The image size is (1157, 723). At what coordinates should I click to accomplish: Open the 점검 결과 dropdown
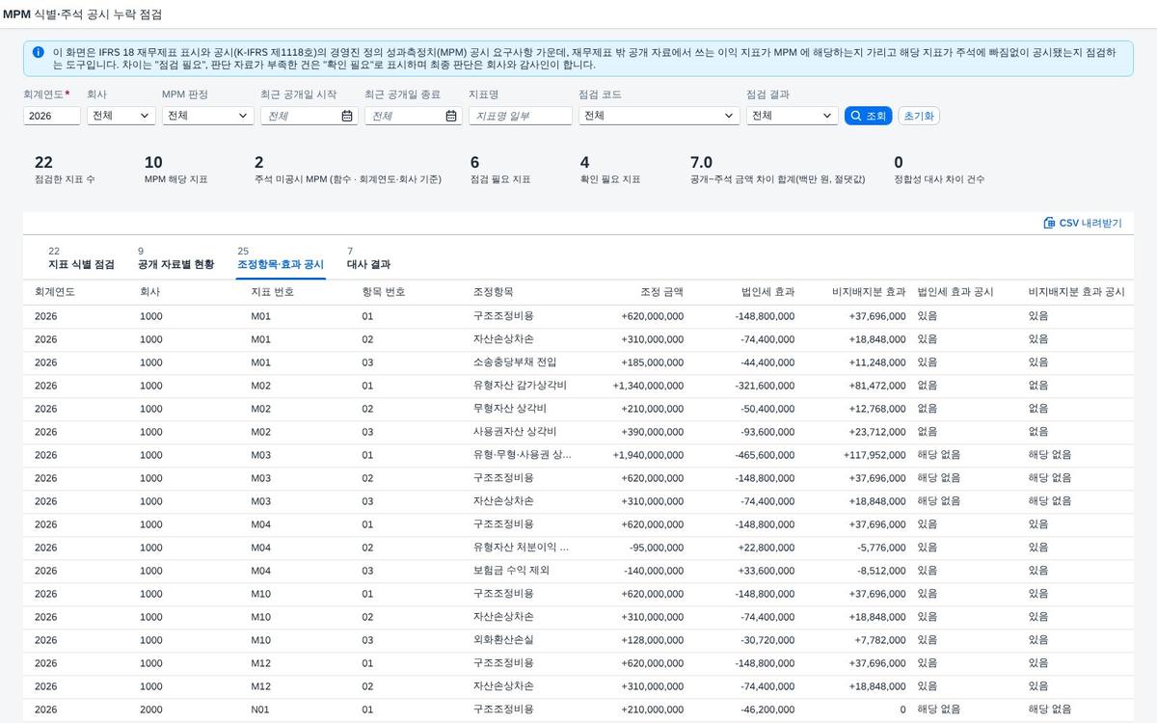pos(792,116)
